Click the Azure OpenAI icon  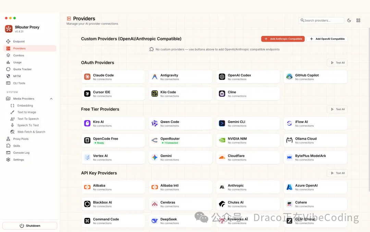pos(289,187)
